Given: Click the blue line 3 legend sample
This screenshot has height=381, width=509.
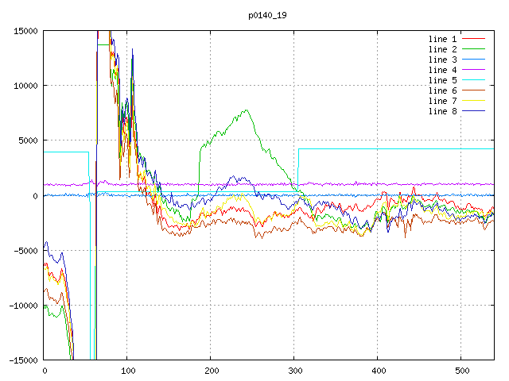Looking at the screenshot, I should 473,60.
